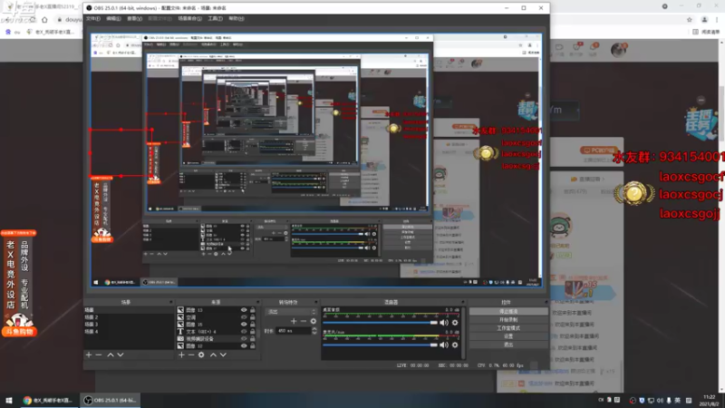Screen dimensions: 725x408
Task: Open OBS 设置 settings button
Action: tap(508, 336)
